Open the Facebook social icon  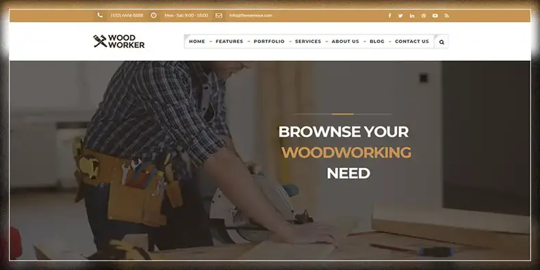pyautogui.click(x=389, y=16)
